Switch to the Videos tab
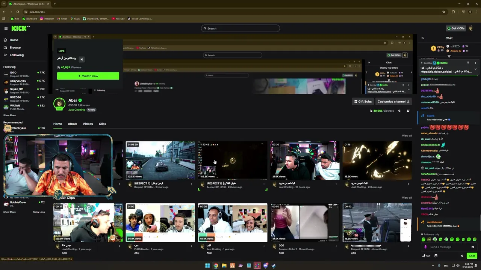The width and height of the screenshot is (481, 270). (88, 124)
